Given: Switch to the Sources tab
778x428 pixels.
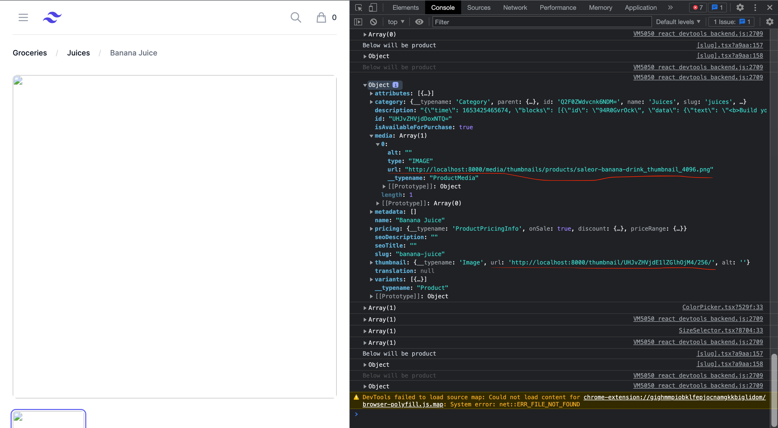Looking at the screenshot, I should (x=478, y=8).
